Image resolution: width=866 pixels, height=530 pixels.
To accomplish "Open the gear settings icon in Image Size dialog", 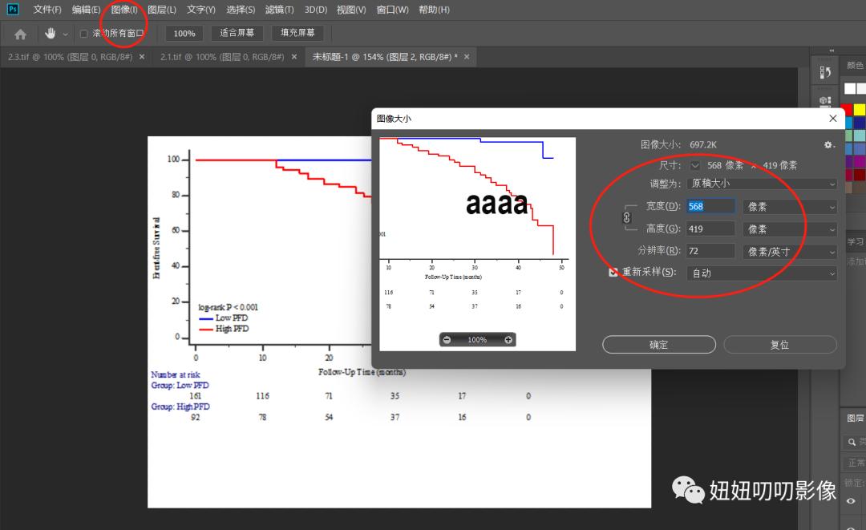I will 829,144.
